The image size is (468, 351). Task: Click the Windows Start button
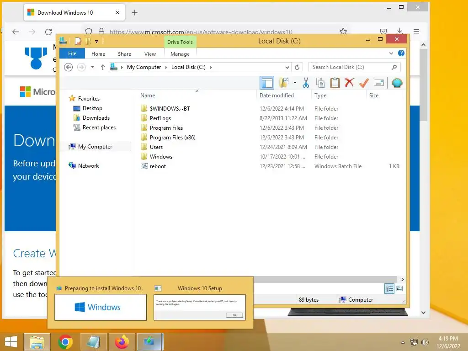11,342
